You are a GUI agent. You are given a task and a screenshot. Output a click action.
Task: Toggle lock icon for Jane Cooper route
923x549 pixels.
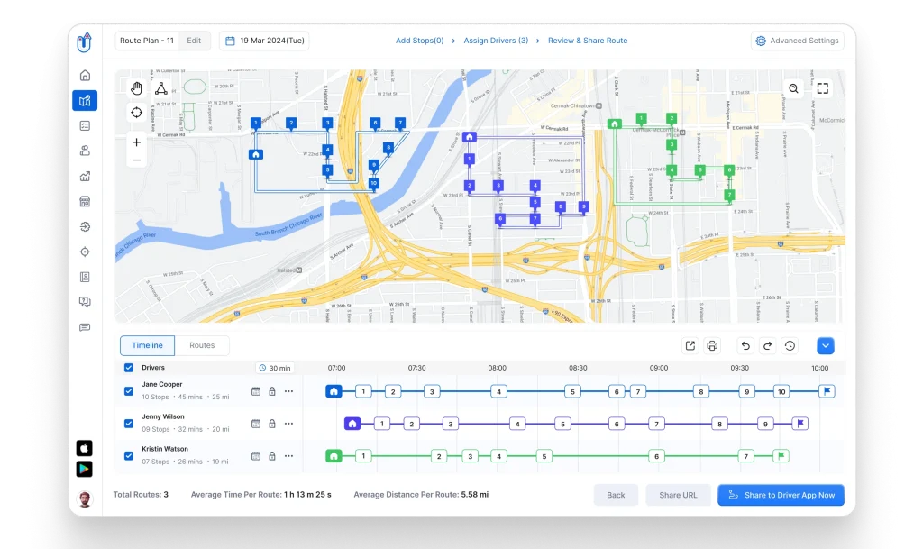pos(272,391)
